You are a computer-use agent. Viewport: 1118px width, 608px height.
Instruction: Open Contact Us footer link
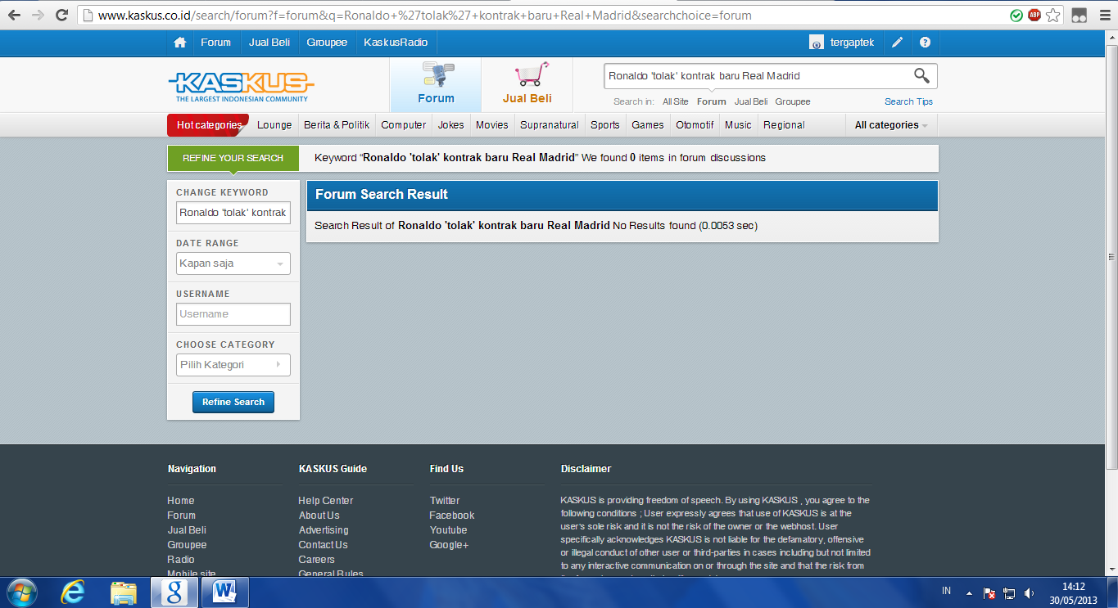tap(324, 545)
